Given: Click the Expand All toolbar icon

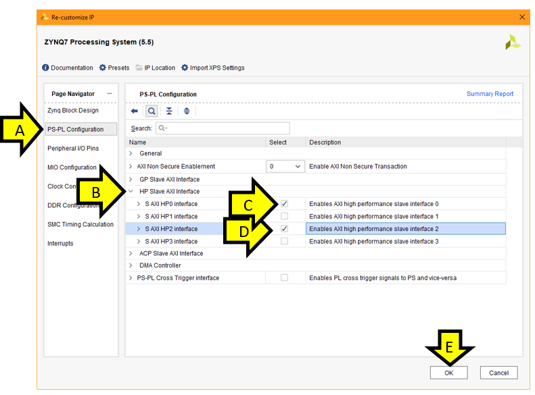Looking at the screenshot, I should [187, 111].
